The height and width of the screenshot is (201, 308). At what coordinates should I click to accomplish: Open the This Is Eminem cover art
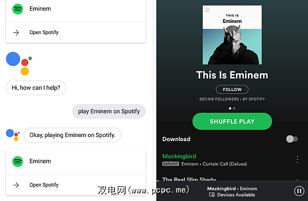tap(232, 35)
